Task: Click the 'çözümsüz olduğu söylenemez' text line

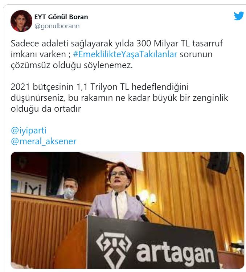Action: (72, 65)
